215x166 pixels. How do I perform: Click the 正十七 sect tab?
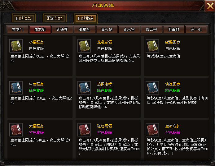pos(196,30)
